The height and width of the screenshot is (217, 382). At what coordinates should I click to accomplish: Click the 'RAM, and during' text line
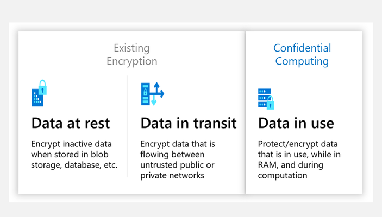click(290, 165)
